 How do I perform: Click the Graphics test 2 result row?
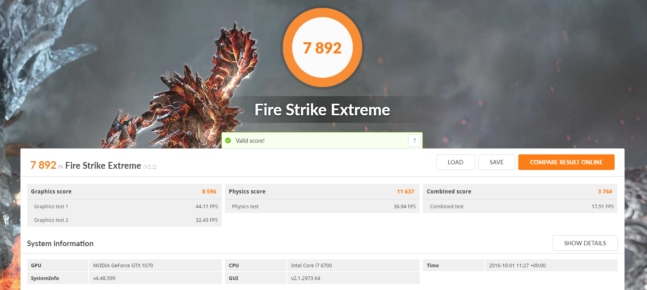point(124,220)
